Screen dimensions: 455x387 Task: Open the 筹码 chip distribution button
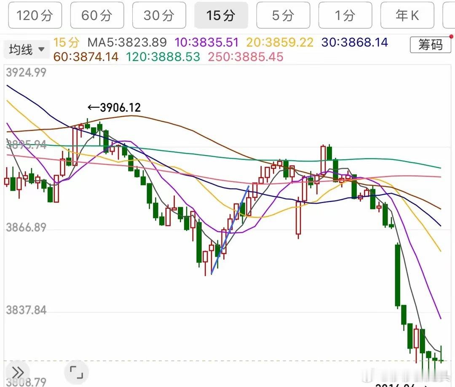(430, 45)
